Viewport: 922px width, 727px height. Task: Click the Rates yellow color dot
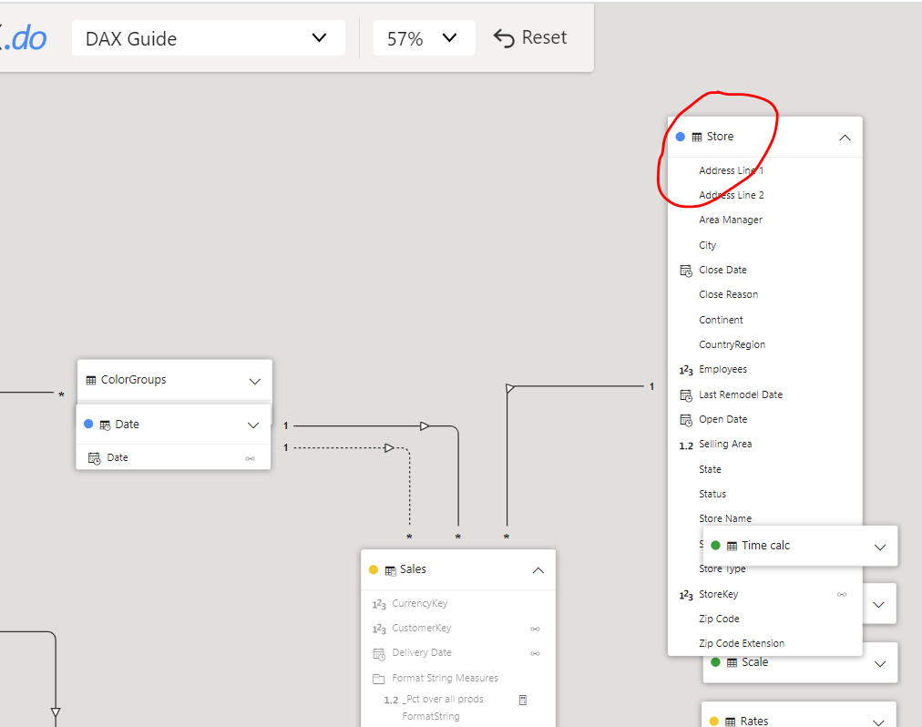point(714,722)
